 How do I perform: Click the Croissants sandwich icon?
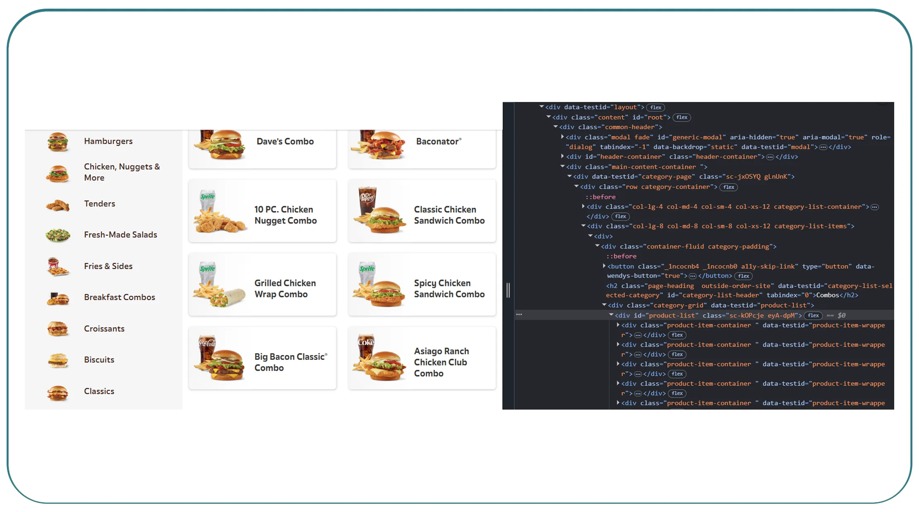[57, 329]
